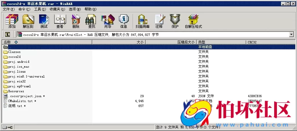Select the Resources folder name

[x=16, y=91]
